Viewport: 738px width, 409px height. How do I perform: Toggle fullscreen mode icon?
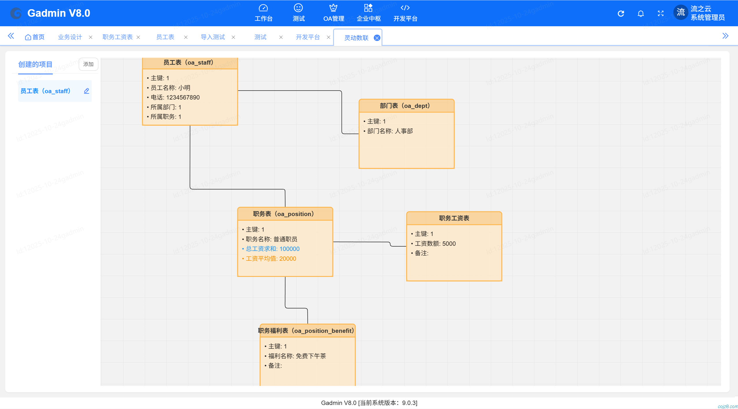point(660,13)
